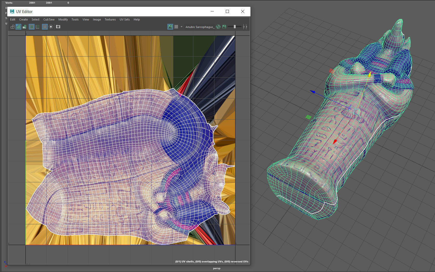The width and height of the screenshot is (435, 272).
Task: Click the viewport axis indicator icon
Action: coord(5,264)
